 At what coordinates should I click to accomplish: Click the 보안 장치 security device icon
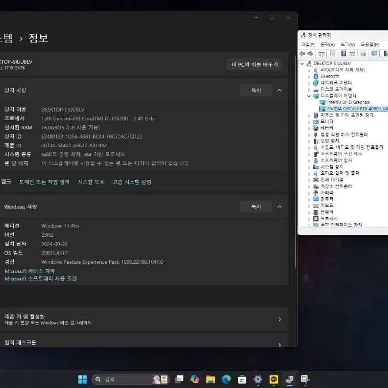[316, 141]
